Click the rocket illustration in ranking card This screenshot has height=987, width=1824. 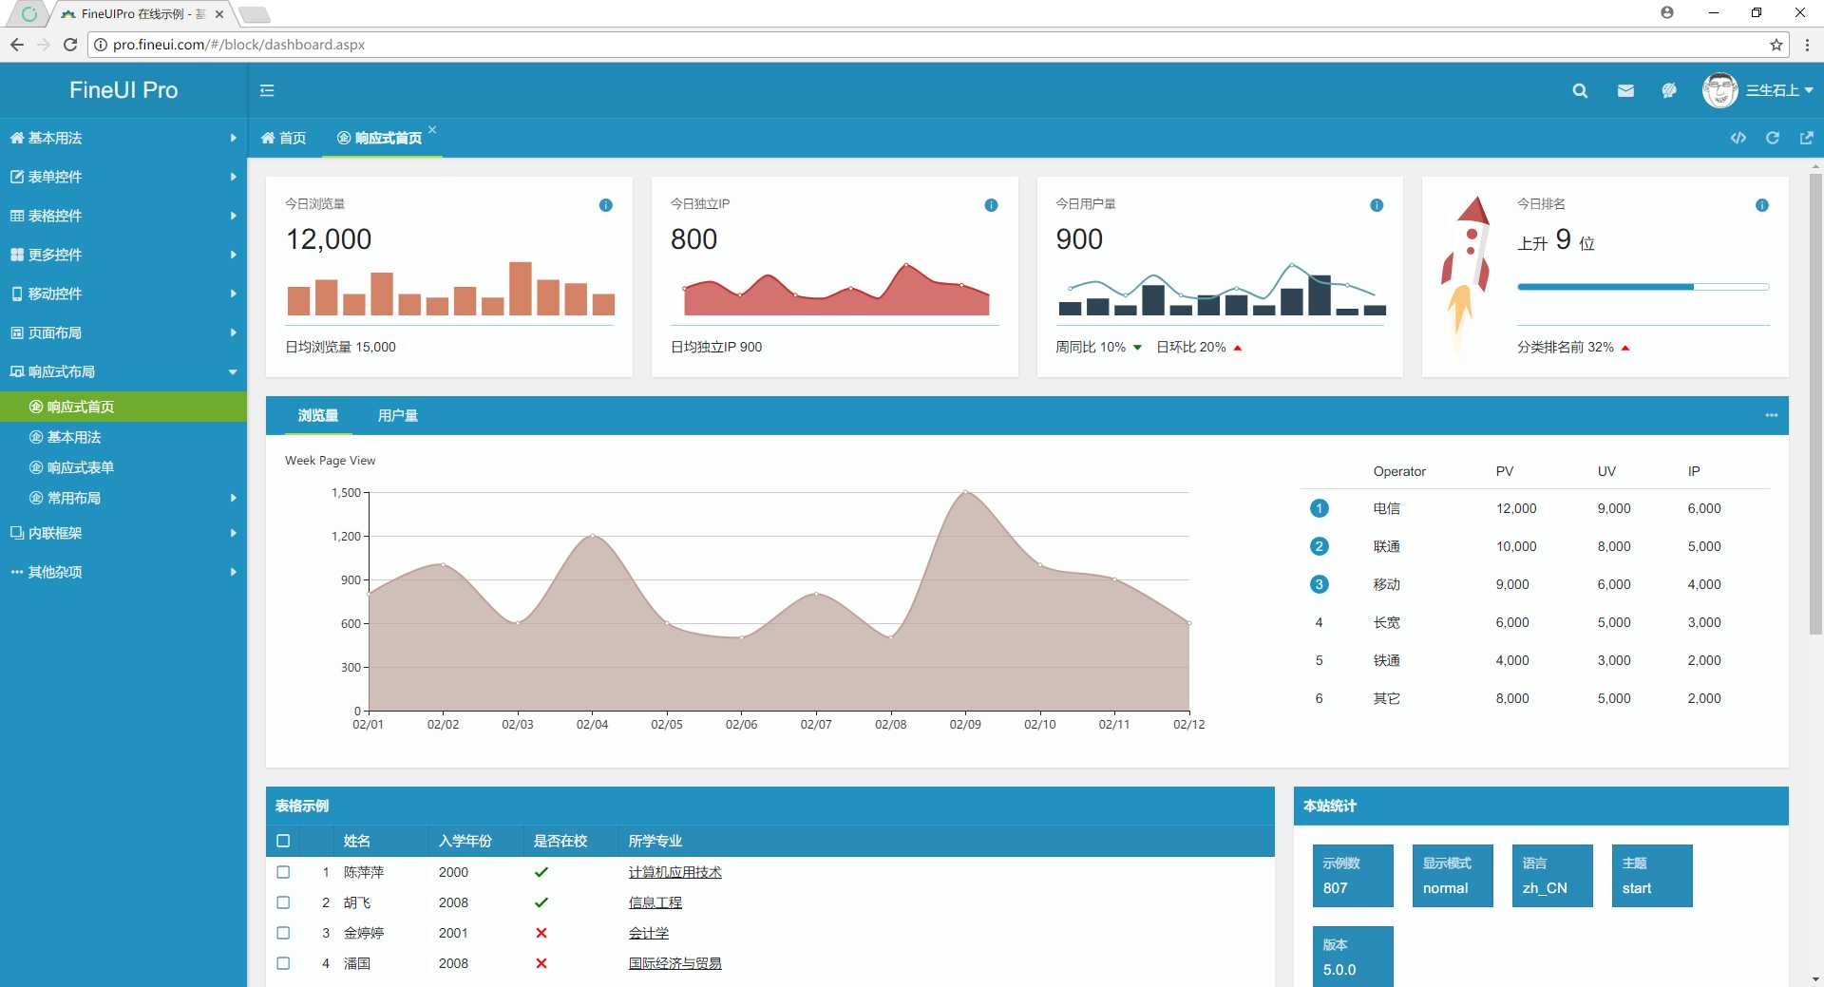1465,275
